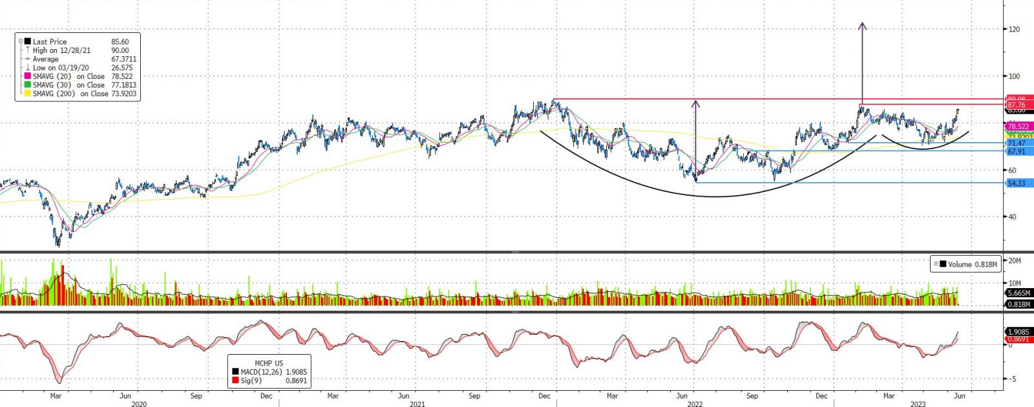Click the blue 71.47 axis level tag
1034x407 pixels.
pos(1020,143)
